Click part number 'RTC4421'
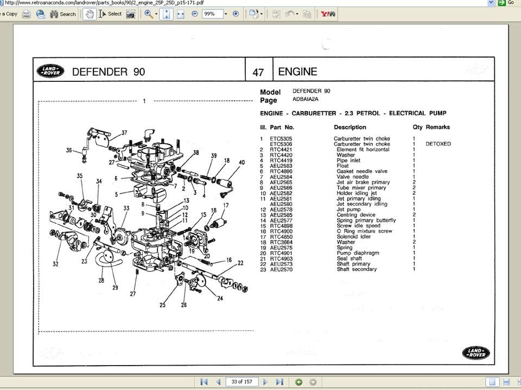The image size is (521, 390). [281, 149]
